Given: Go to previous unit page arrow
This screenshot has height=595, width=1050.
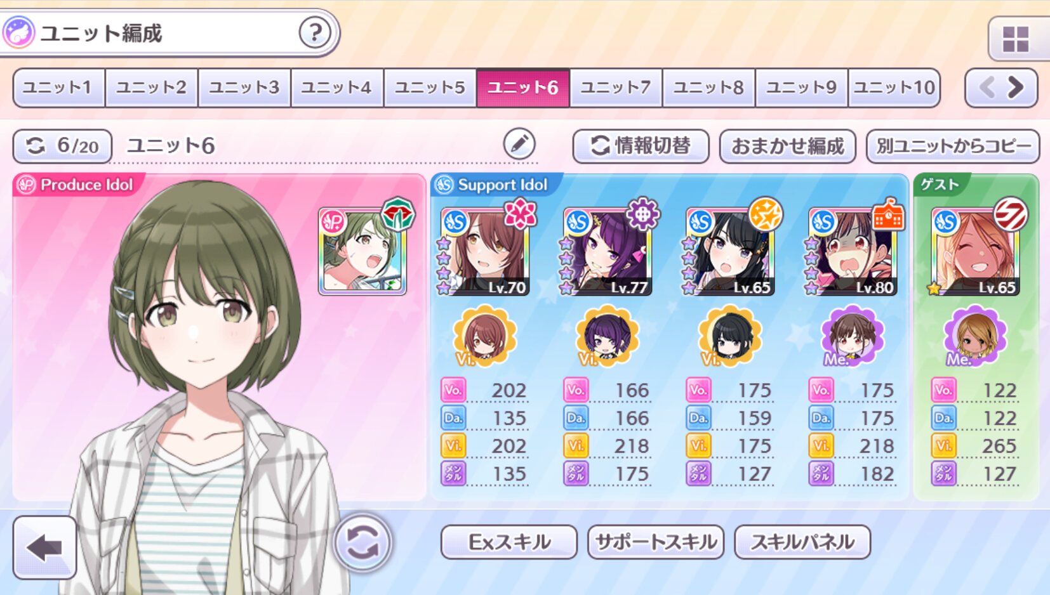Looking at the screenshot, I should point(987,87).
